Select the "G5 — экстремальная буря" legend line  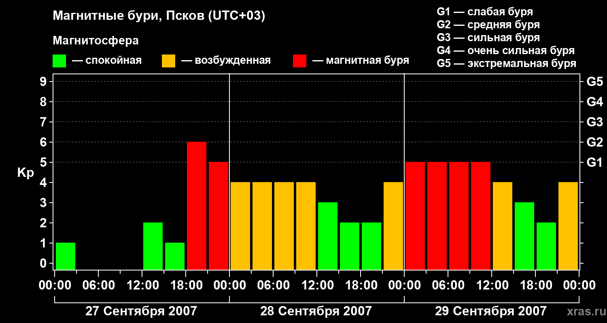click(507, 63)
